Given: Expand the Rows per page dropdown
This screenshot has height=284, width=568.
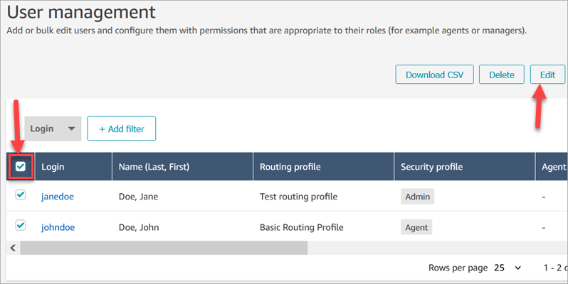Looking at the screenshot, I should [x=508, y=268].
